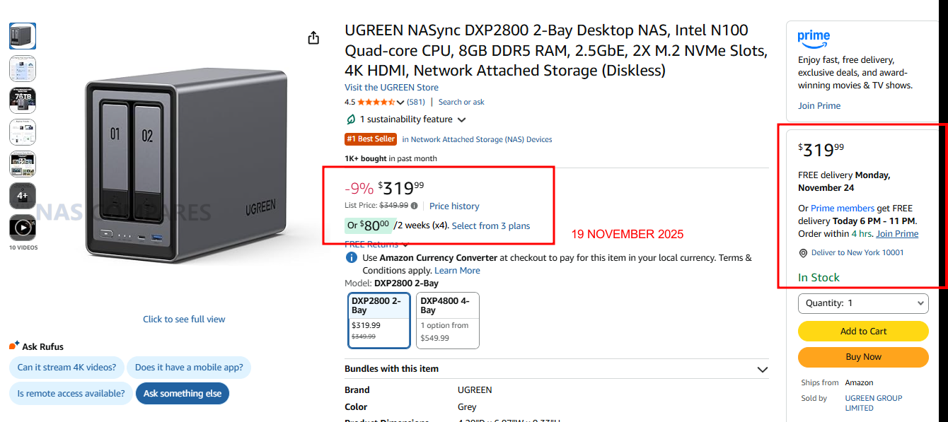Click the location pin delivery icon
This screenshot has width=948, height=422.
(x=803, y=253)
